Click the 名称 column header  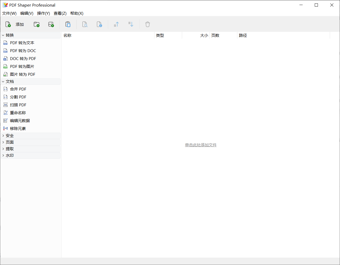pyautogui.click(x=67, y=35)
